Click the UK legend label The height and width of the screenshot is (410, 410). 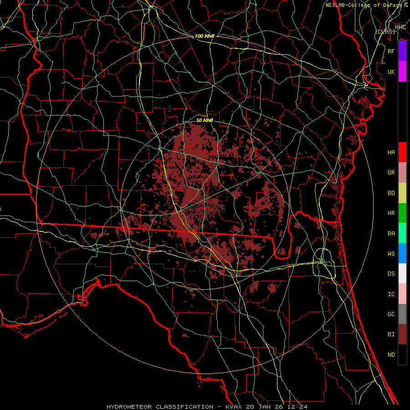[x=391, y=72]
